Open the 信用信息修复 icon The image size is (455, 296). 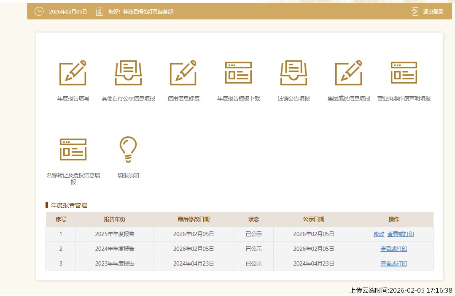(183, 73)
